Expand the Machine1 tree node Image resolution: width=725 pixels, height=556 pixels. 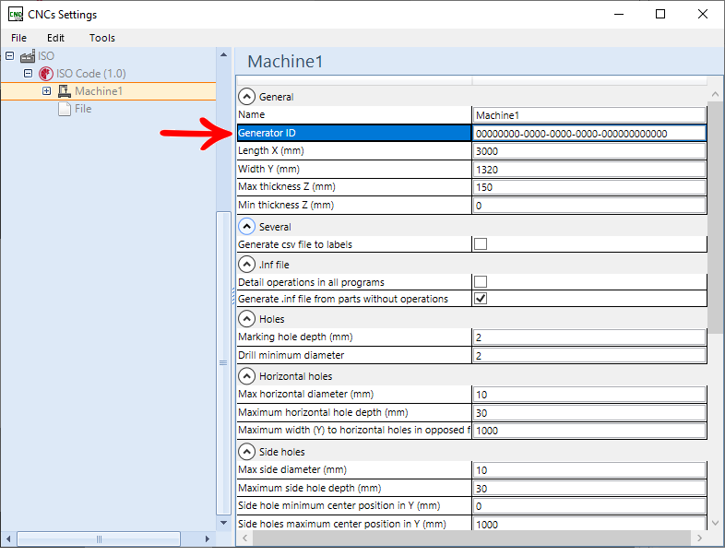(x=46, y=91)
